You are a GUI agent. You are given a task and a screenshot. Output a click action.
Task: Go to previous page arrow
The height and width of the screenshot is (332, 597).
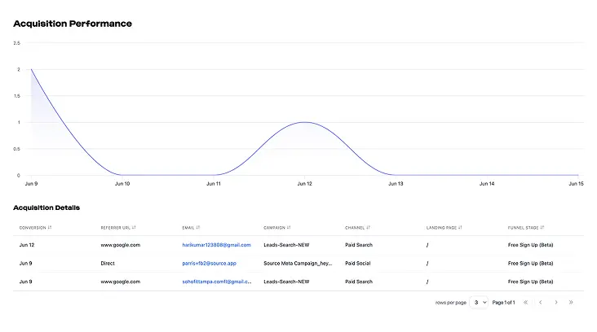(x=540, y=303)
